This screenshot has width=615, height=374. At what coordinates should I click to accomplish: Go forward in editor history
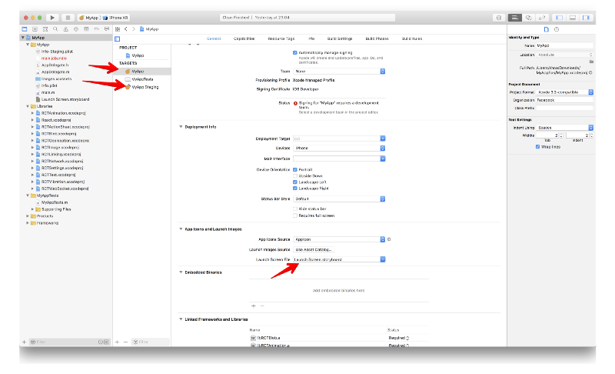tap(133, 29)
